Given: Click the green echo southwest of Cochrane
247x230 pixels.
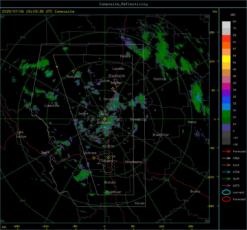Looking at the screenshot, I should 83,175.
